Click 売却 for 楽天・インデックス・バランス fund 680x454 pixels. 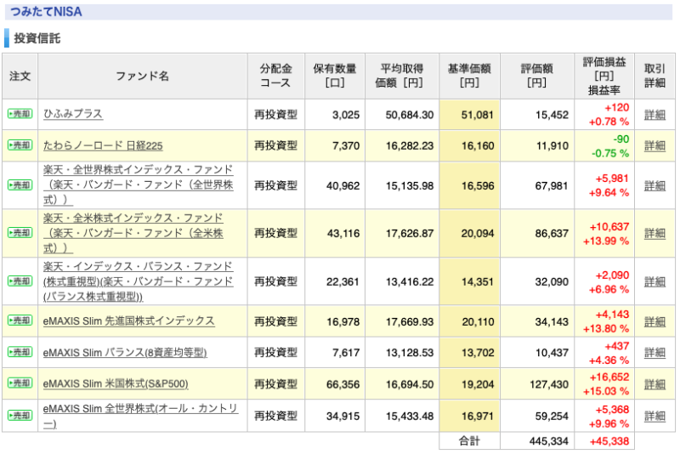[x=20, y=281]
